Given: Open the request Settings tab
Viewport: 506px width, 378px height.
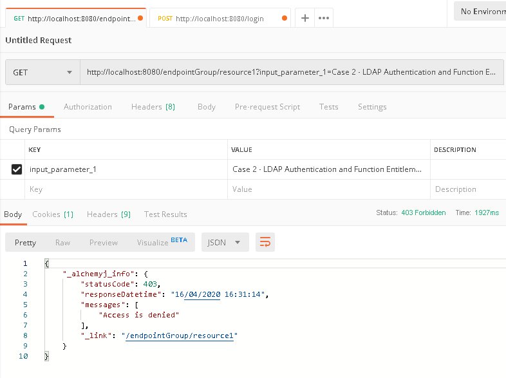Looking at the screenshot, I should click(x=372, y=107).
